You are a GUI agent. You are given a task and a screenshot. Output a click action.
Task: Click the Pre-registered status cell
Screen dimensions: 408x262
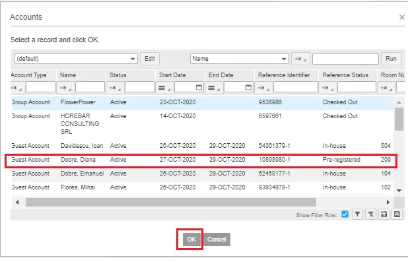tap(341, 160)
